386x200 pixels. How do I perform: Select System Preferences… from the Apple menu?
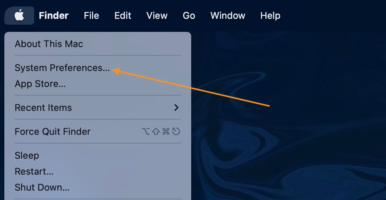click(x=62, y=68)
